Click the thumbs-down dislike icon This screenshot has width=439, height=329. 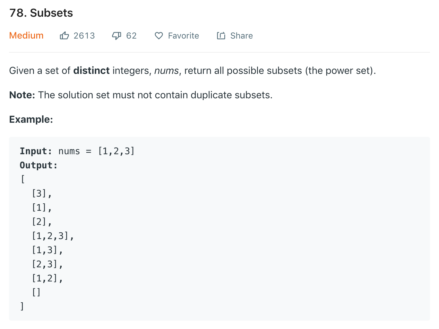point(116,36)
